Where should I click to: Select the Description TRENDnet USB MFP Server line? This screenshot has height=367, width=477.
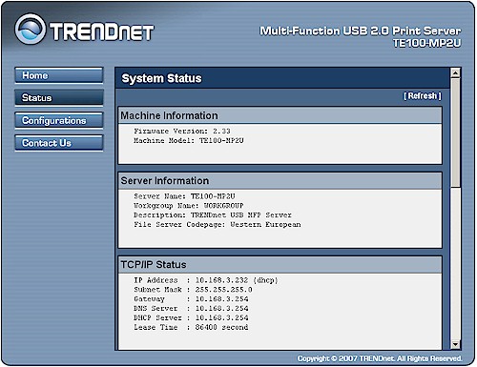213,215
